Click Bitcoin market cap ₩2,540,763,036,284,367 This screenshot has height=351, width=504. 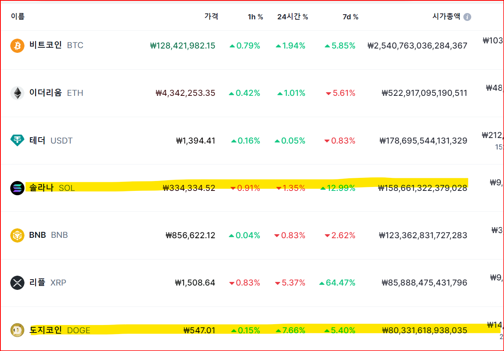[x=418, y=46]
